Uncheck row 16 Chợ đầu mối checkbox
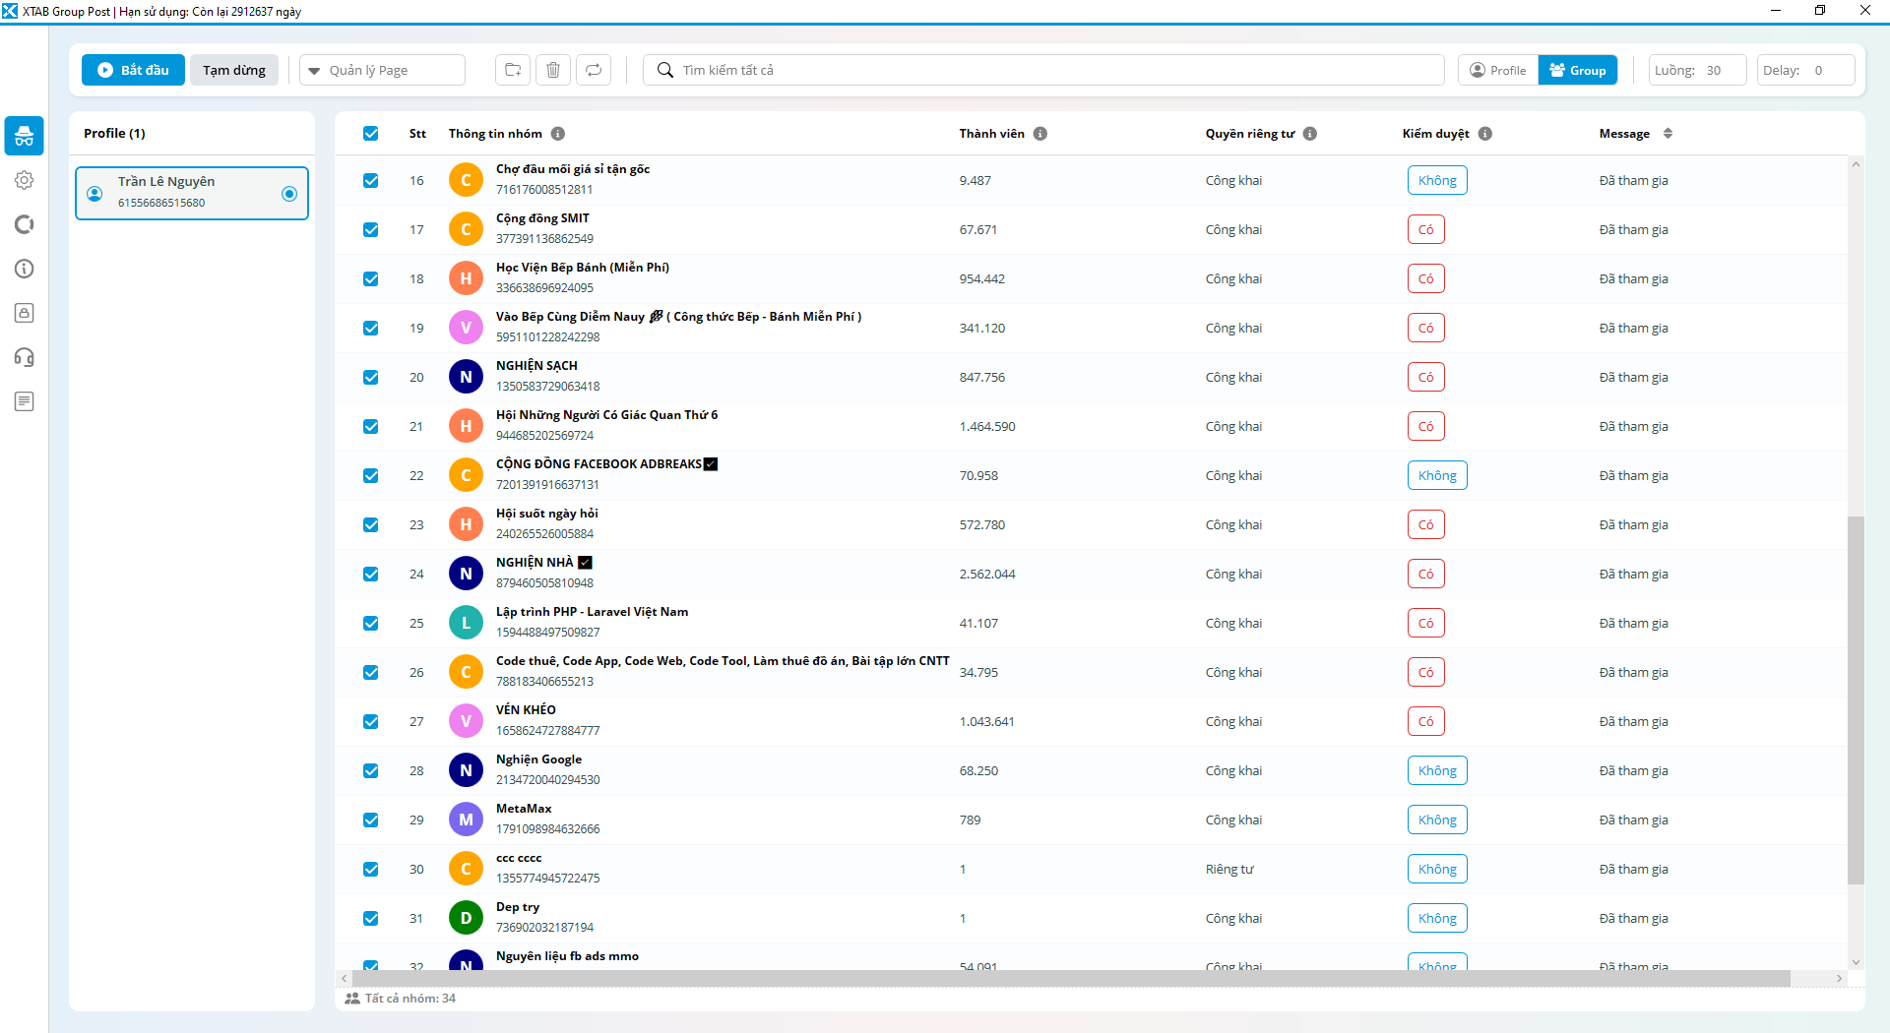This screenshot has width=1890, height=1033. pyautogui.click(x=371, y=180)
